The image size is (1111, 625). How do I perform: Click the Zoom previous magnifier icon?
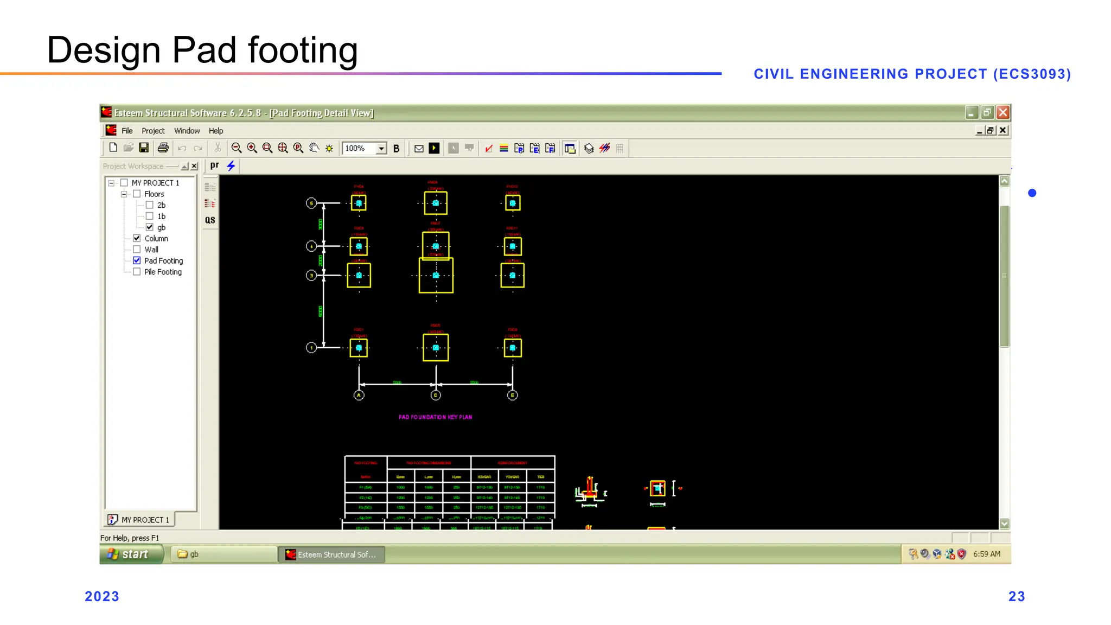coord(298,148)
